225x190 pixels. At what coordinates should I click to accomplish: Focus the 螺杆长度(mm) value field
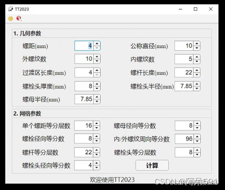point(184,72)
